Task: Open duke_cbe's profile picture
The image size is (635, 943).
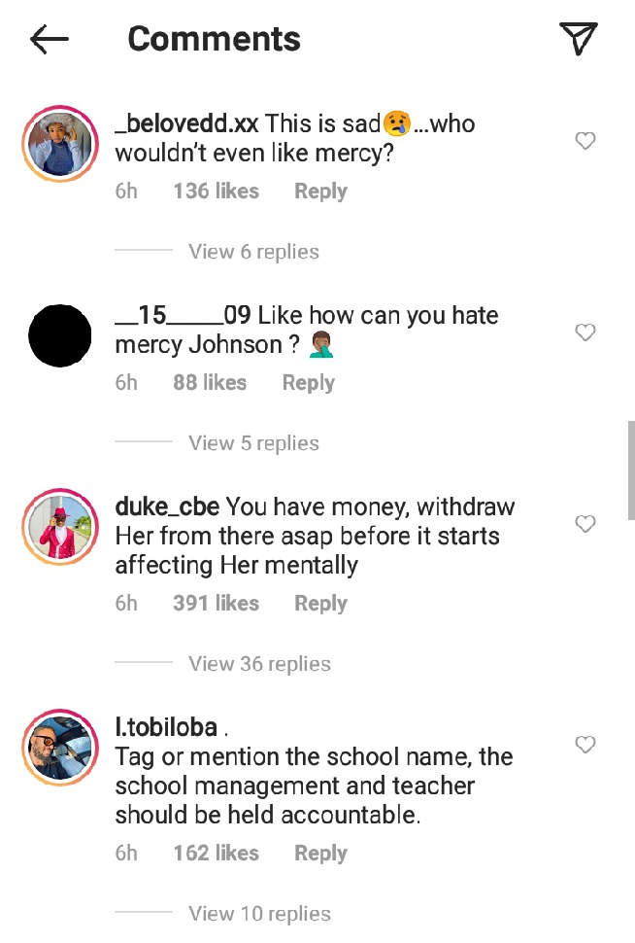Action: click(60, 527)
